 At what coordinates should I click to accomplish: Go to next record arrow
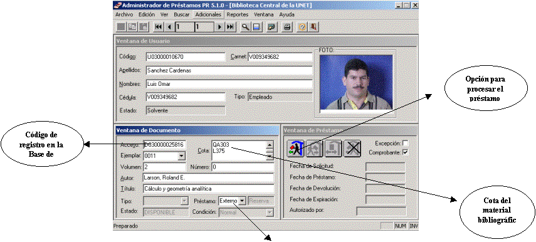[220, 27]
